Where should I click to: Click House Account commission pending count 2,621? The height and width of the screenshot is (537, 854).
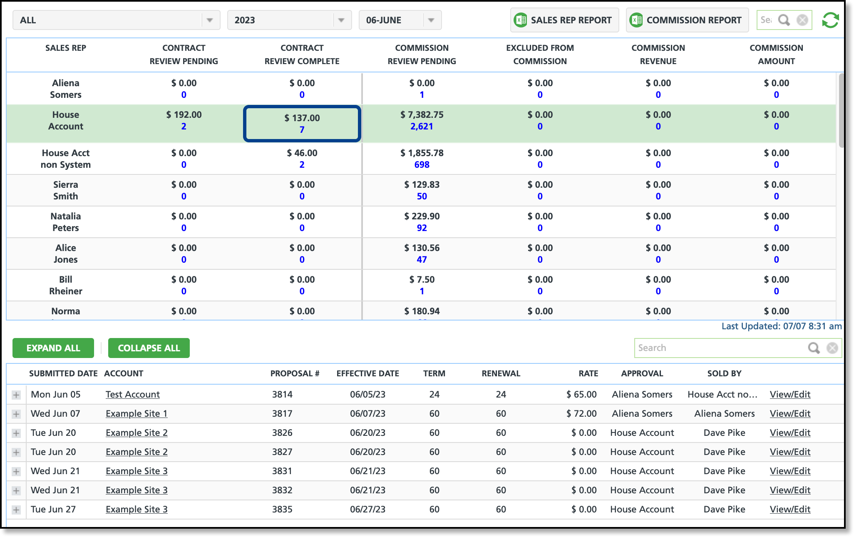tap(422, 126)
